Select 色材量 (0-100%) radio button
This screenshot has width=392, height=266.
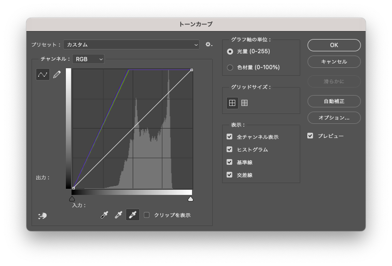click(230, 67)
